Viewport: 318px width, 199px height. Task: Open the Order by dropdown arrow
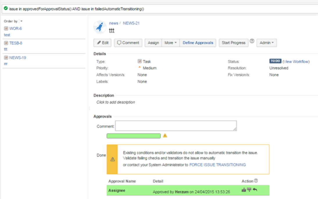pyautogui.click(x=22, y=21)
